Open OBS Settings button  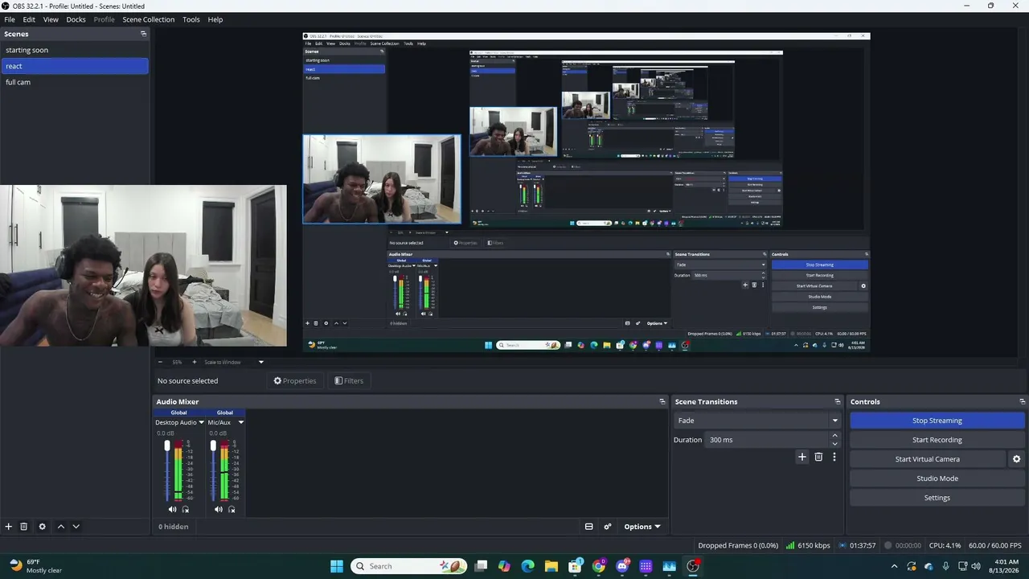coord(937,498)
